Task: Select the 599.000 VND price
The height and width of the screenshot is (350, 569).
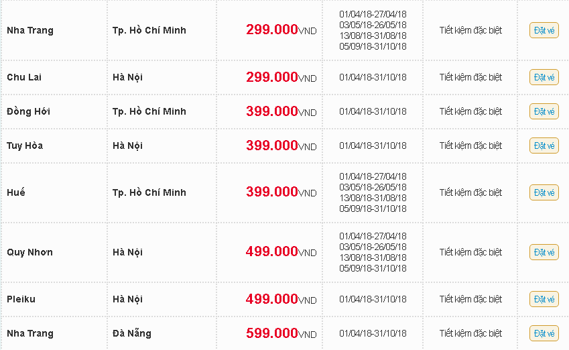Action: [x=281, y=333]
